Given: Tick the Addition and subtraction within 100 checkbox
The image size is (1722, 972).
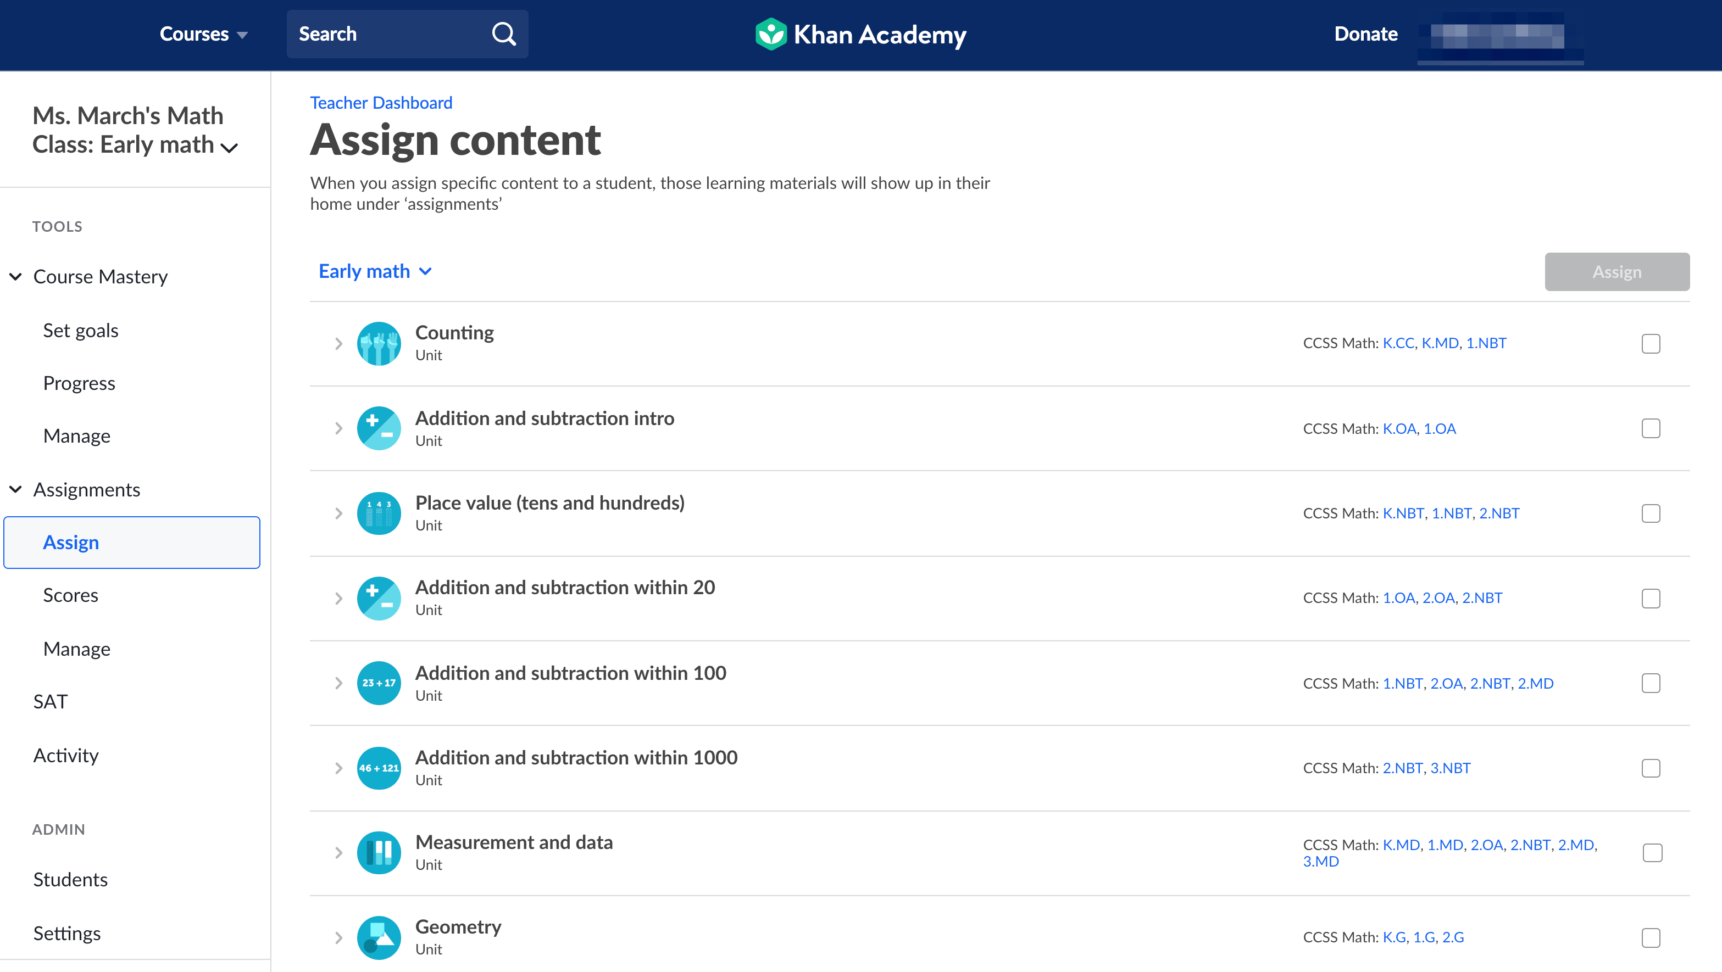Looking at the screenshot, I should point(1651,683).
